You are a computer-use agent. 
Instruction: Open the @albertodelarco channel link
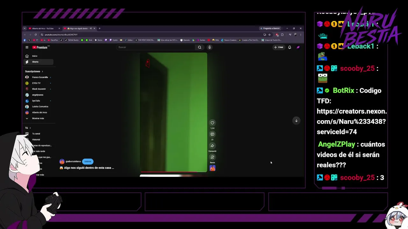coord(73,162)
